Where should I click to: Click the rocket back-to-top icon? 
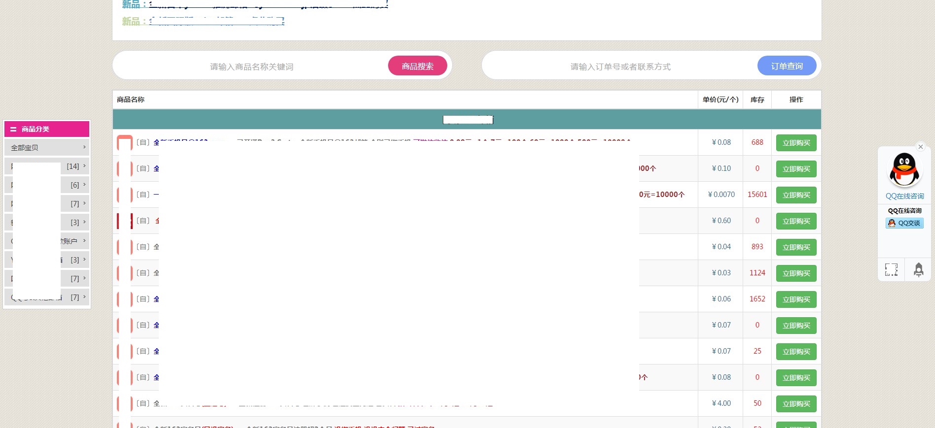click(918, 269)
